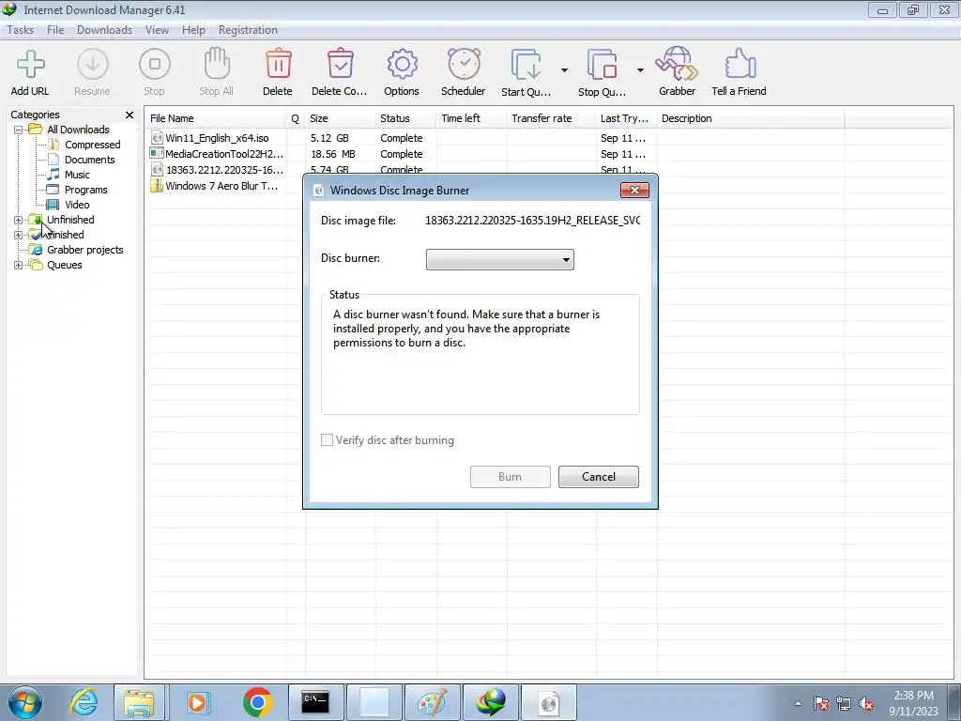Switch to Internet Download Manager taskbar icon

(x=490, y=702)
